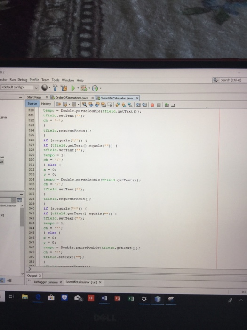The height and width of the screenshot is (330, 247).
Task: Click the Find Selection magnifier icon
Action: 84,104
